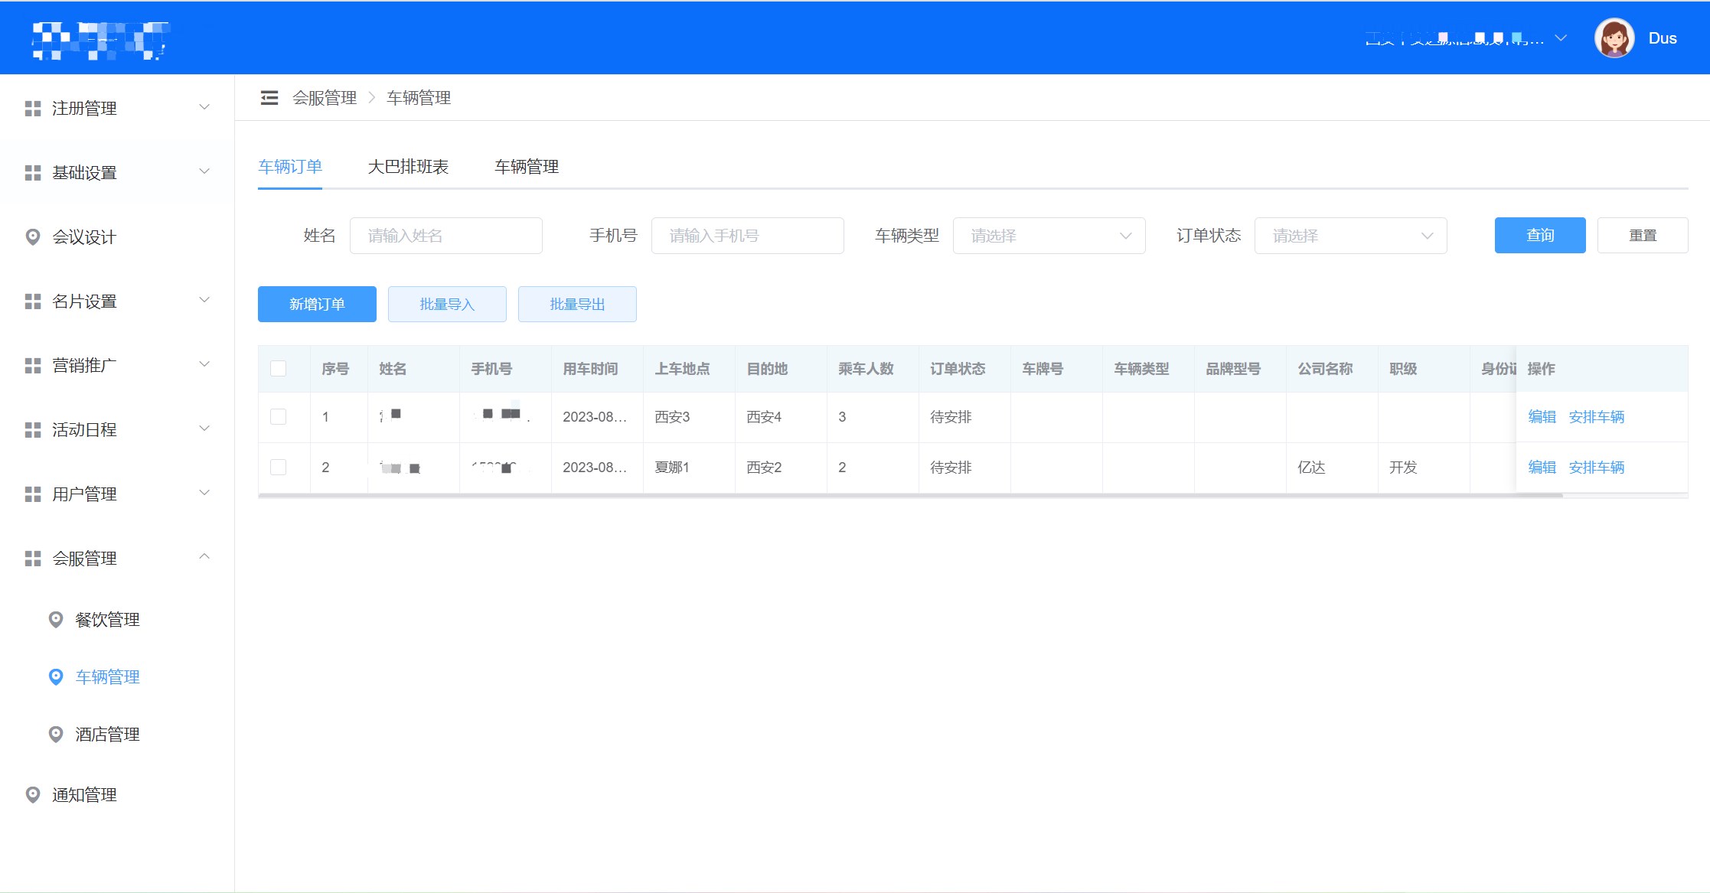This screenshot has height=893, width=1710.
Task: Focus the 手机号 input field
Action: pos(748,236)
